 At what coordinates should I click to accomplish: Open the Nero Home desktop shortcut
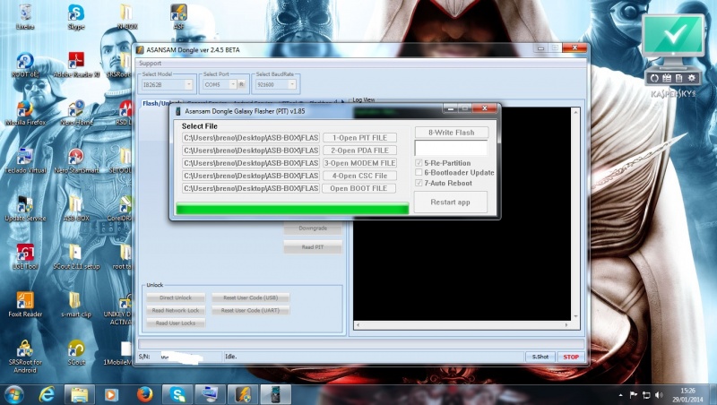coord(76,113)
